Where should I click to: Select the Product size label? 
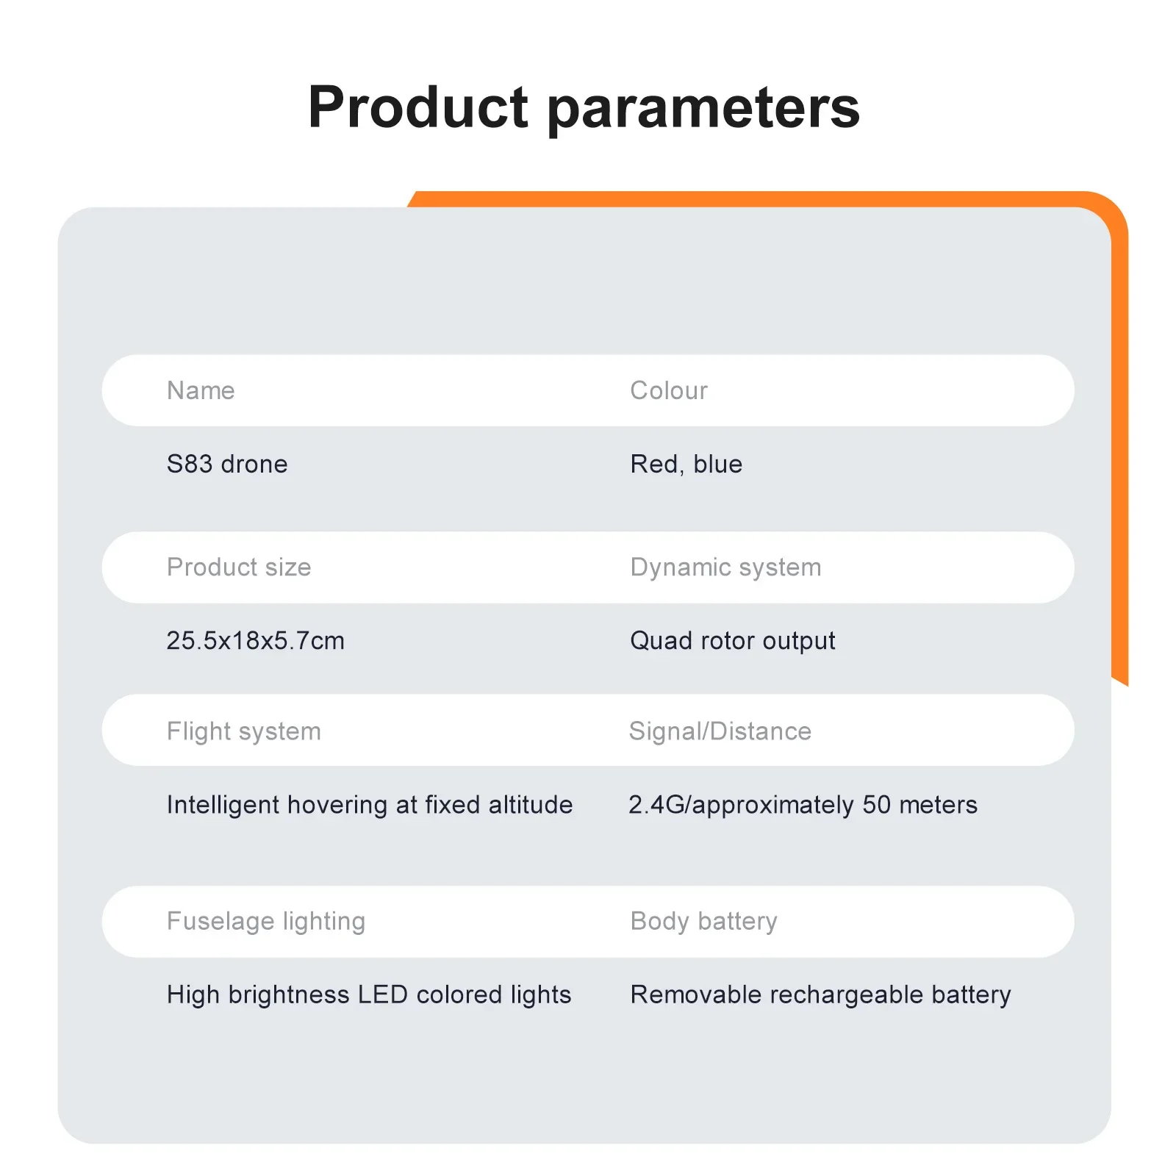239,567
